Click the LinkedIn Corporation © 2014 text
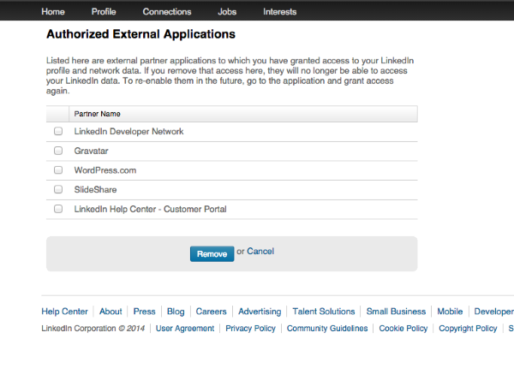This screenshot has height=386, width=514. 93,329
